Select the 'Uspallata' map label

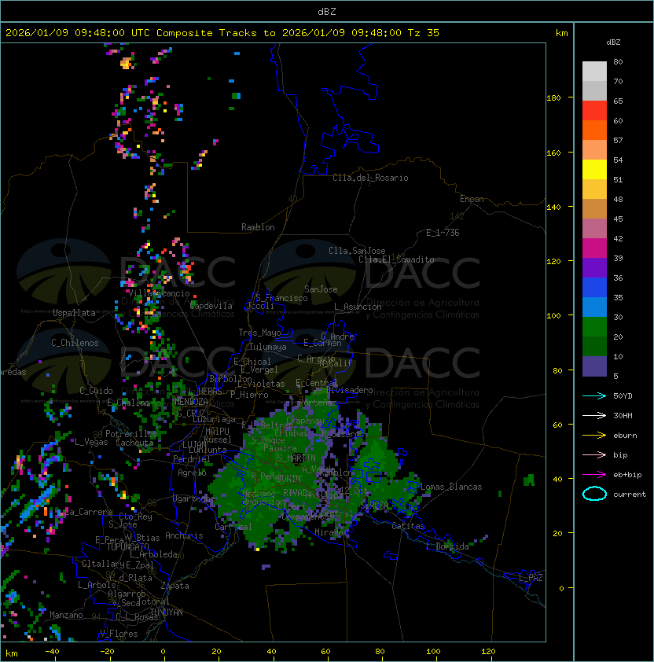(74, 313)
